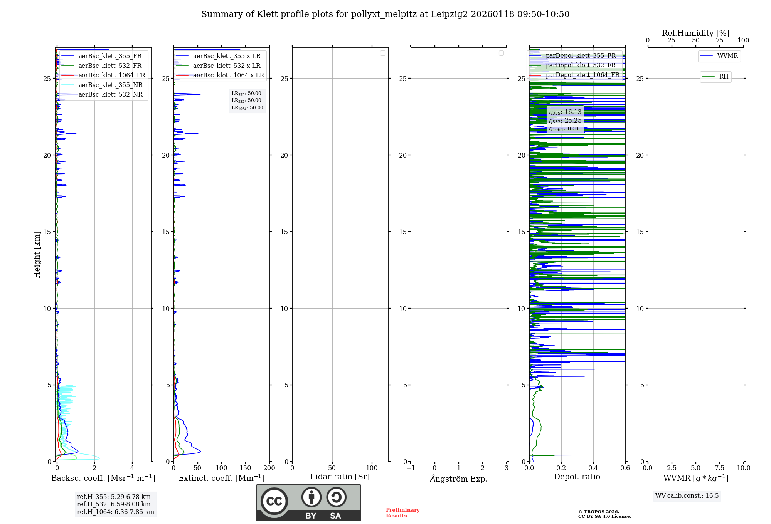The image size is (771, 524).
Task: Click the WV-calib.const. 16.5 label
Action: (x=687, y=495)
